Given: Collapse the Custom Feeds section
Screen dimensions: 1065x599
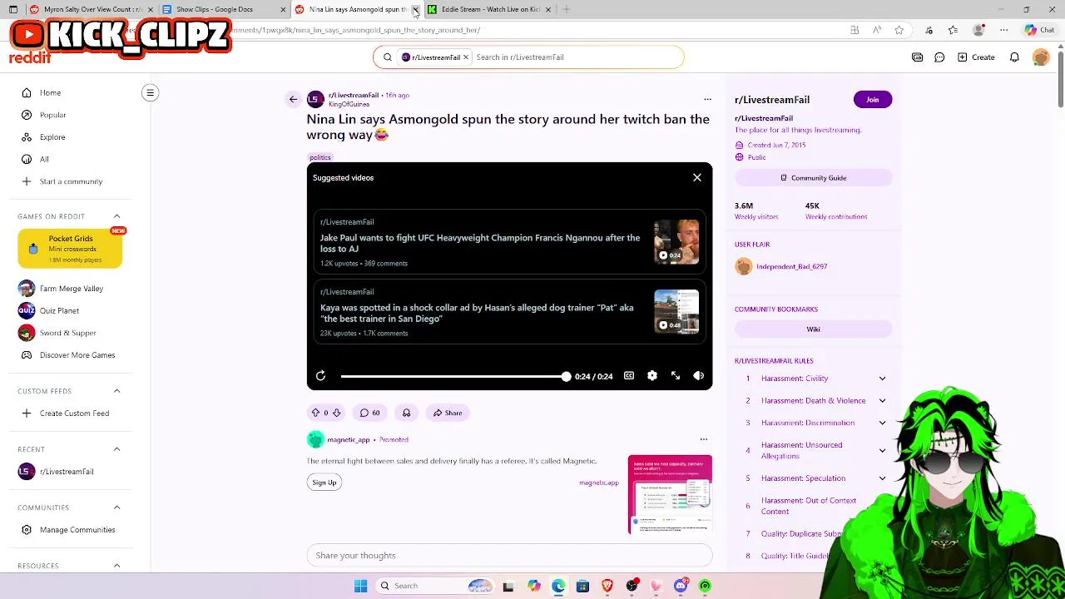Looking at the screenshot, I should (116, 391).
